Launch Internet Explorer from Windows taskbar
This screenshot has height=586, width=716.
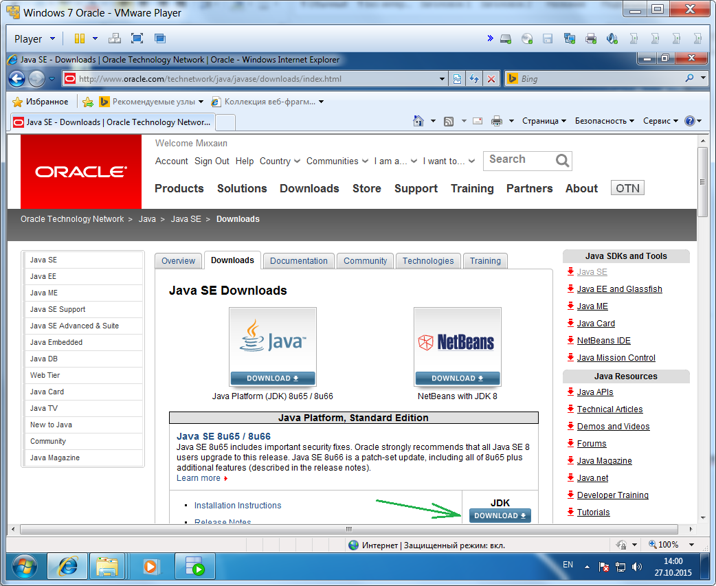pos(67,567)
